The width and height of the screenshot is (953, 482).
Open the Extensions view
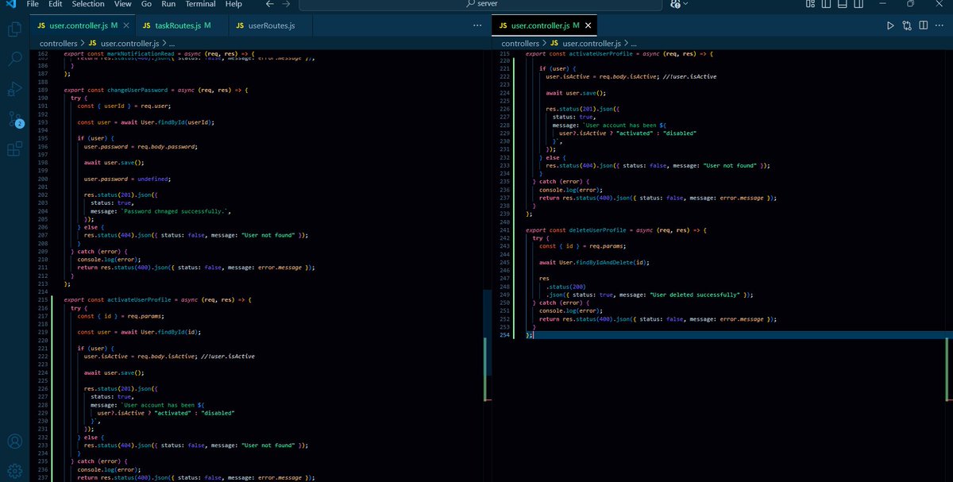[x=14, y=148]
